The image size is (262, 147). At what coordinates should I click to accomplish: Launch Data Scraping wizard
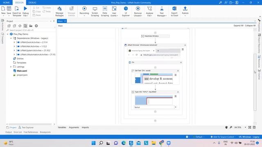point(105,11)
